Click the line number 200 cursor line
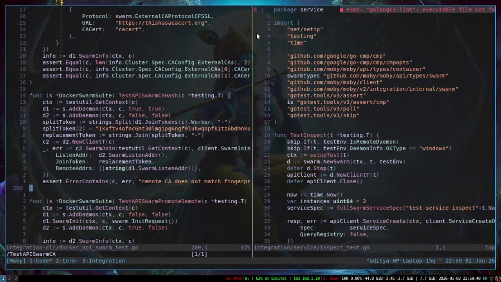 18,188
